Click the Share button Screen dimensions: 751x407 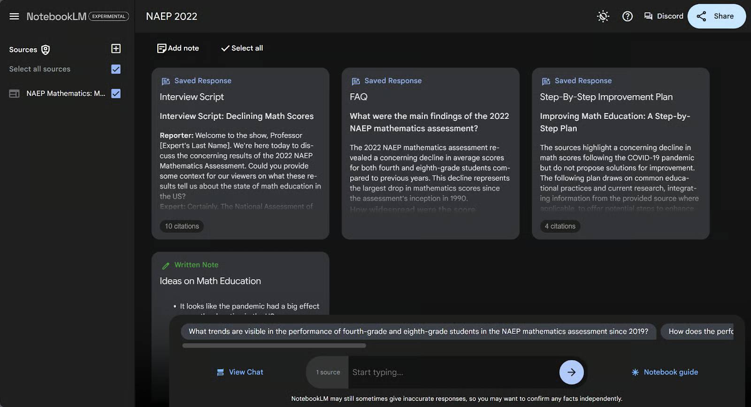tap(716, 16)
